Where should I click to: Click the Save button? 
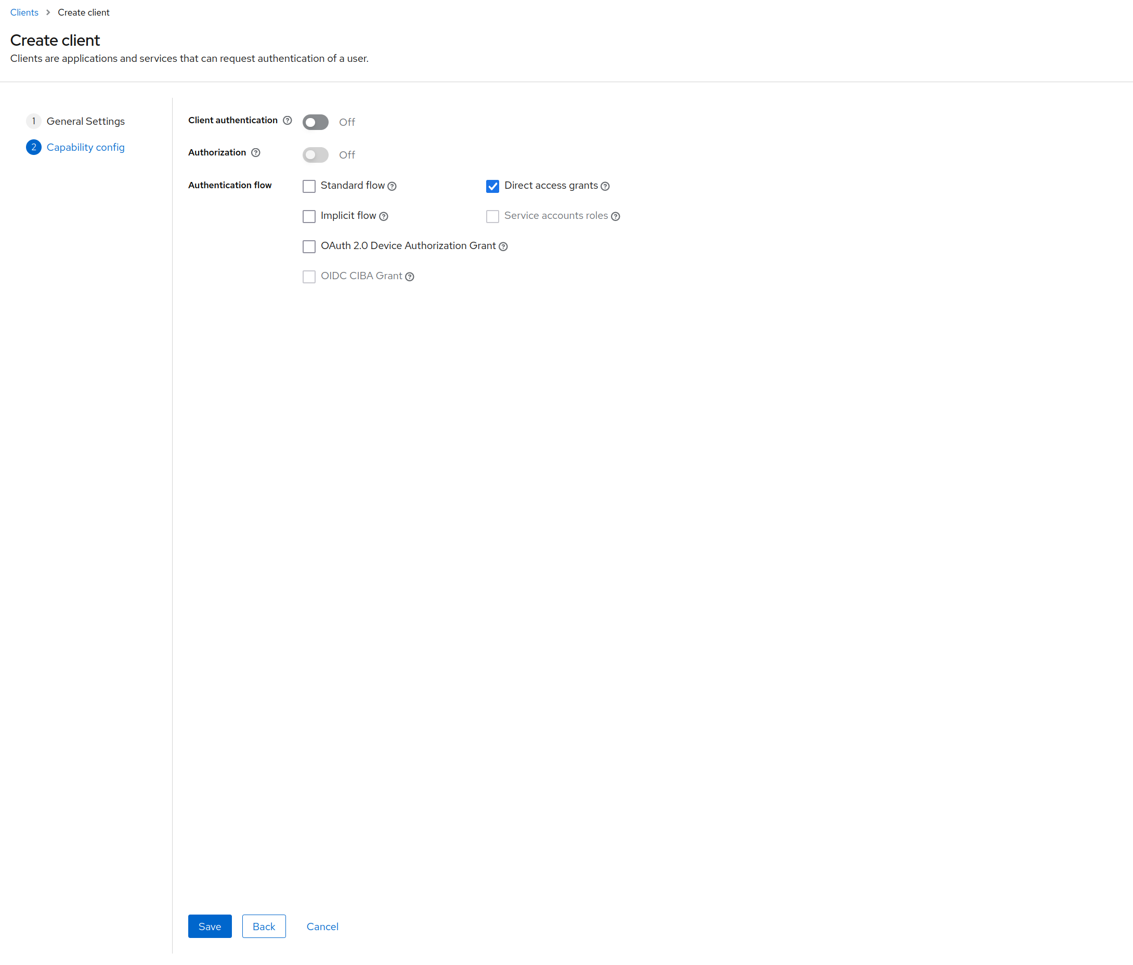211,926
